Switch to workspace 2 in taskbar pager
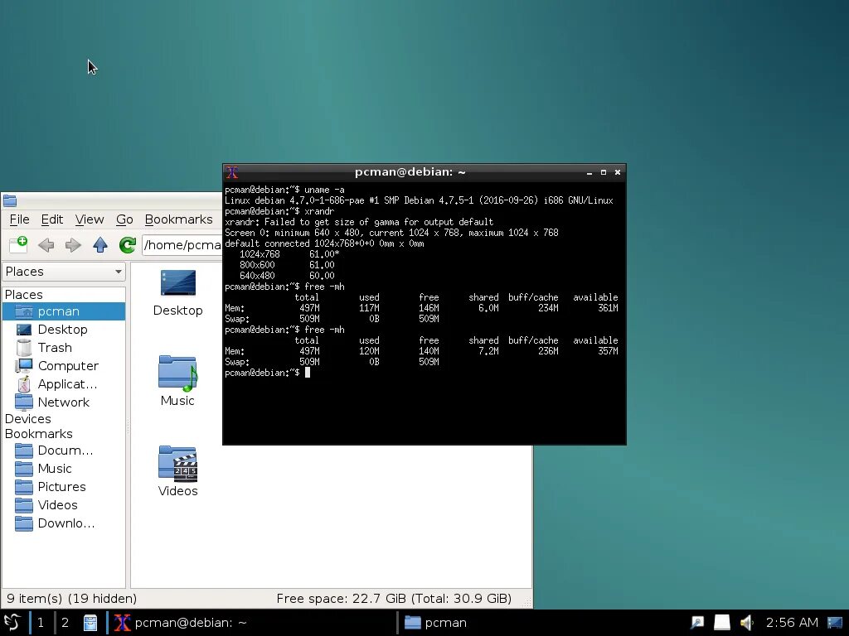Screen dimensions: 849x636 pyautogui.click(x=65, y=623)
